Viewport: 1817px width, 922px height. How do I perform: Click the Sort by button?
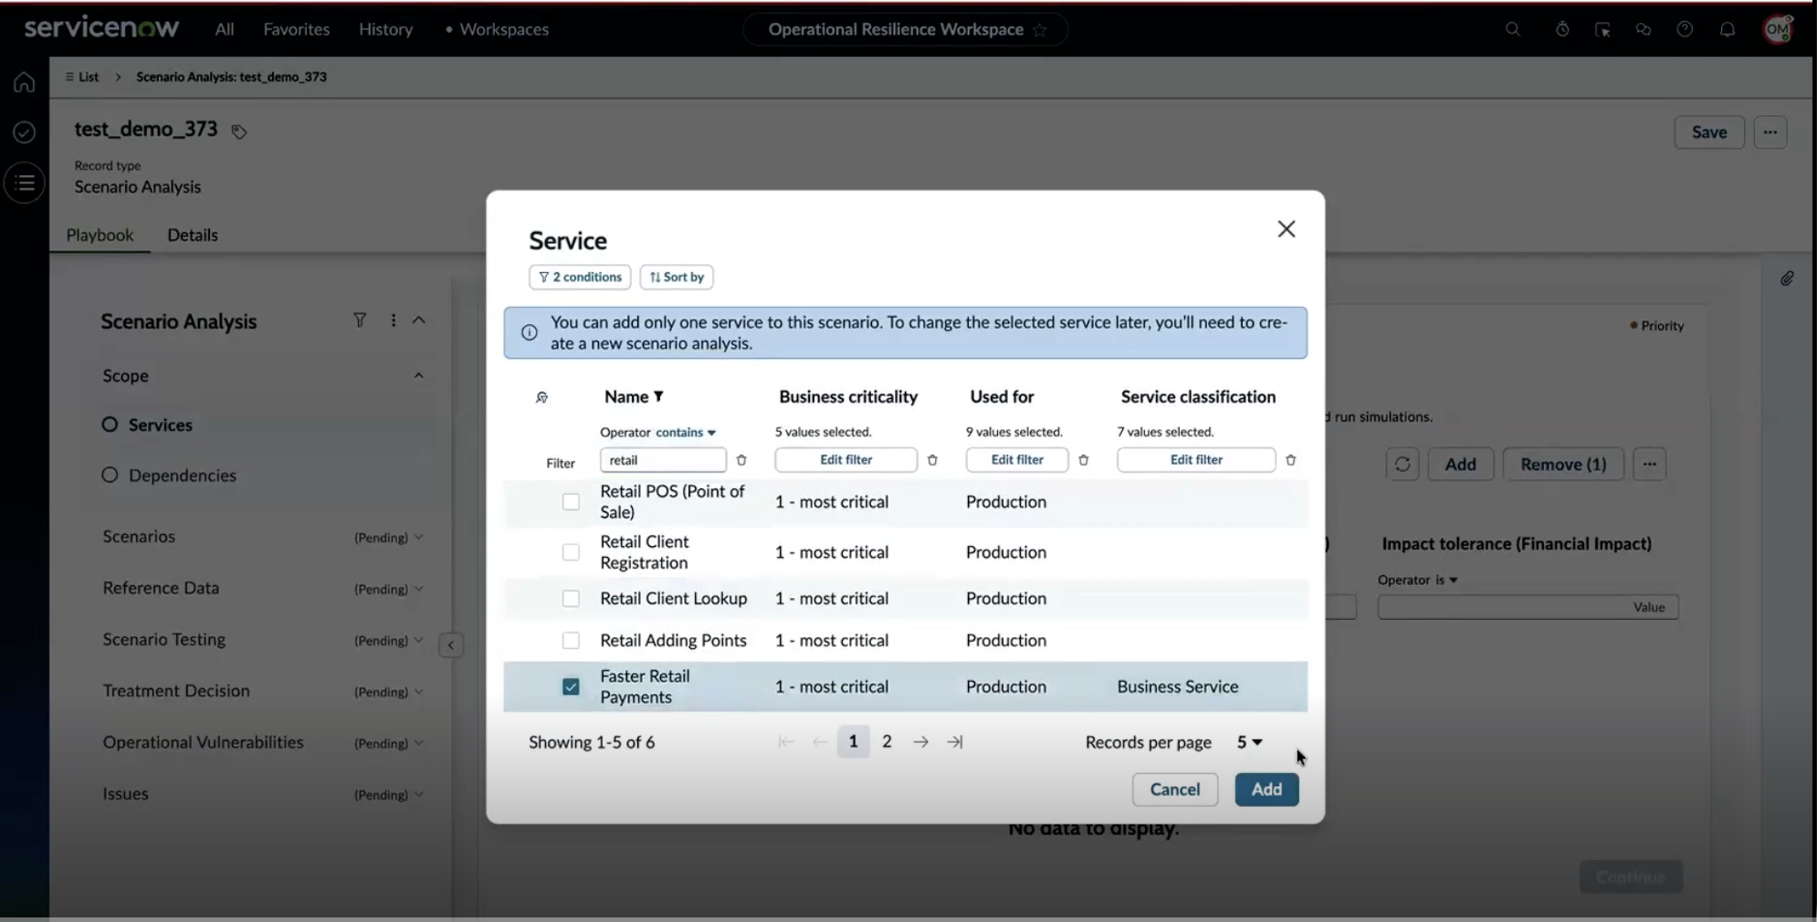tap(677, 277)
